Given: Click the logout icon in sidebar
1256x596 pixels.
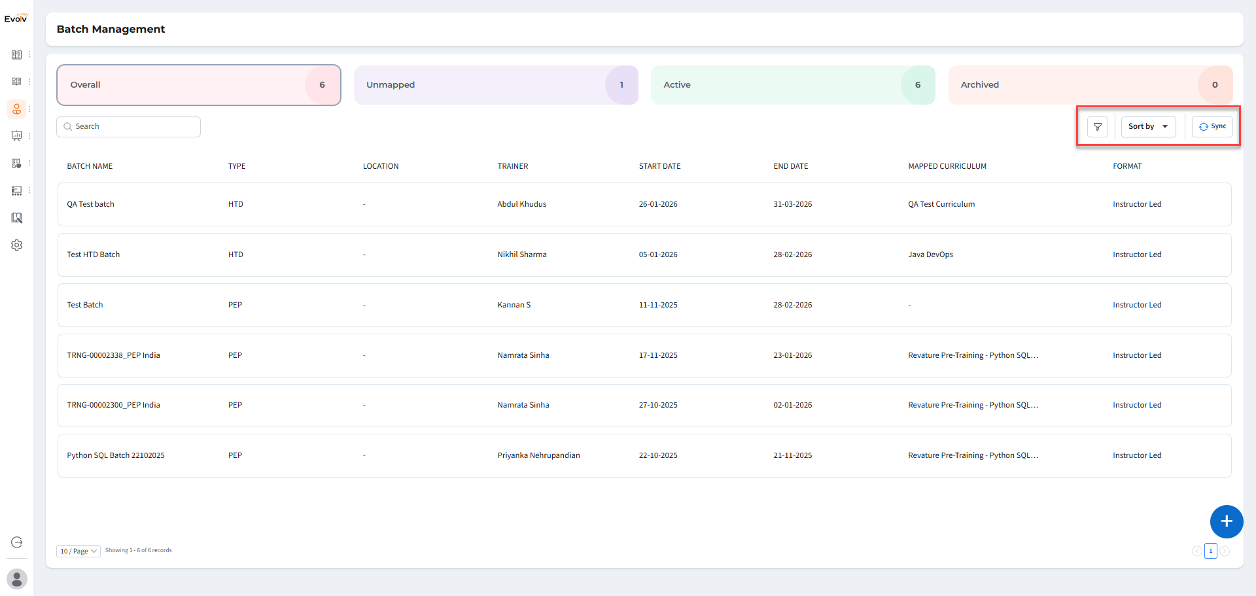Looking at the screenshot, I should pyautogui.click(x=17, y=542).
